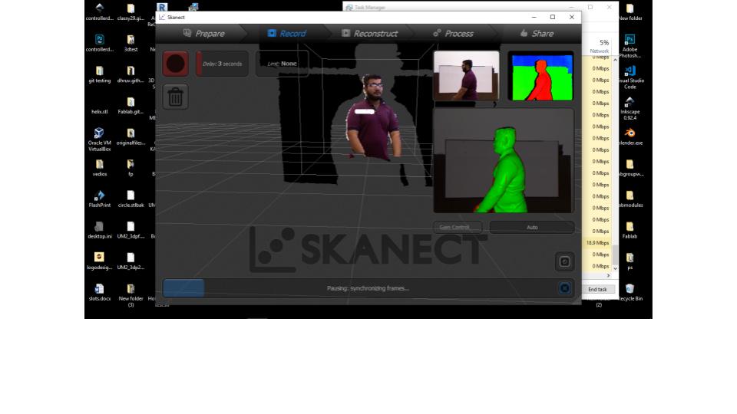Image resolution: width=737 pixels, height=414 pixels.
Task: Go to the Reconstruct tab
Action: pos(369,33)
